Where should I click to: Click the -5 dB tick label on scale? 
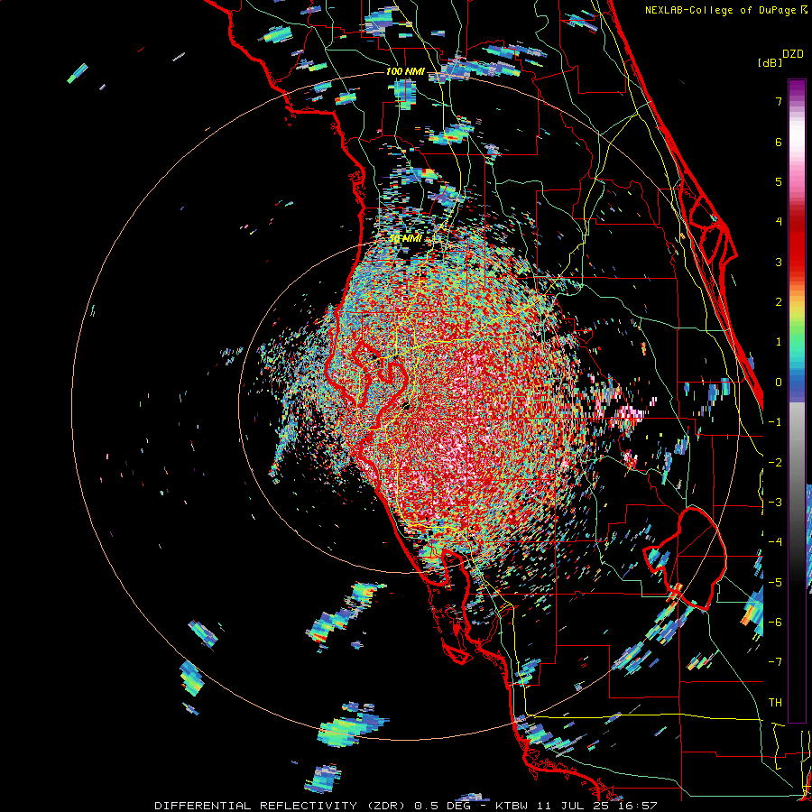pos(775,582)
